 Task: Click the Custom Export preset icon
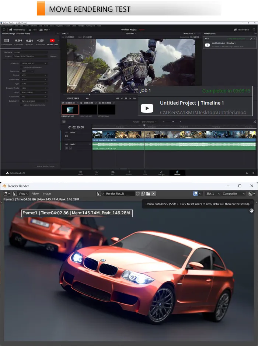click(7, 41)
